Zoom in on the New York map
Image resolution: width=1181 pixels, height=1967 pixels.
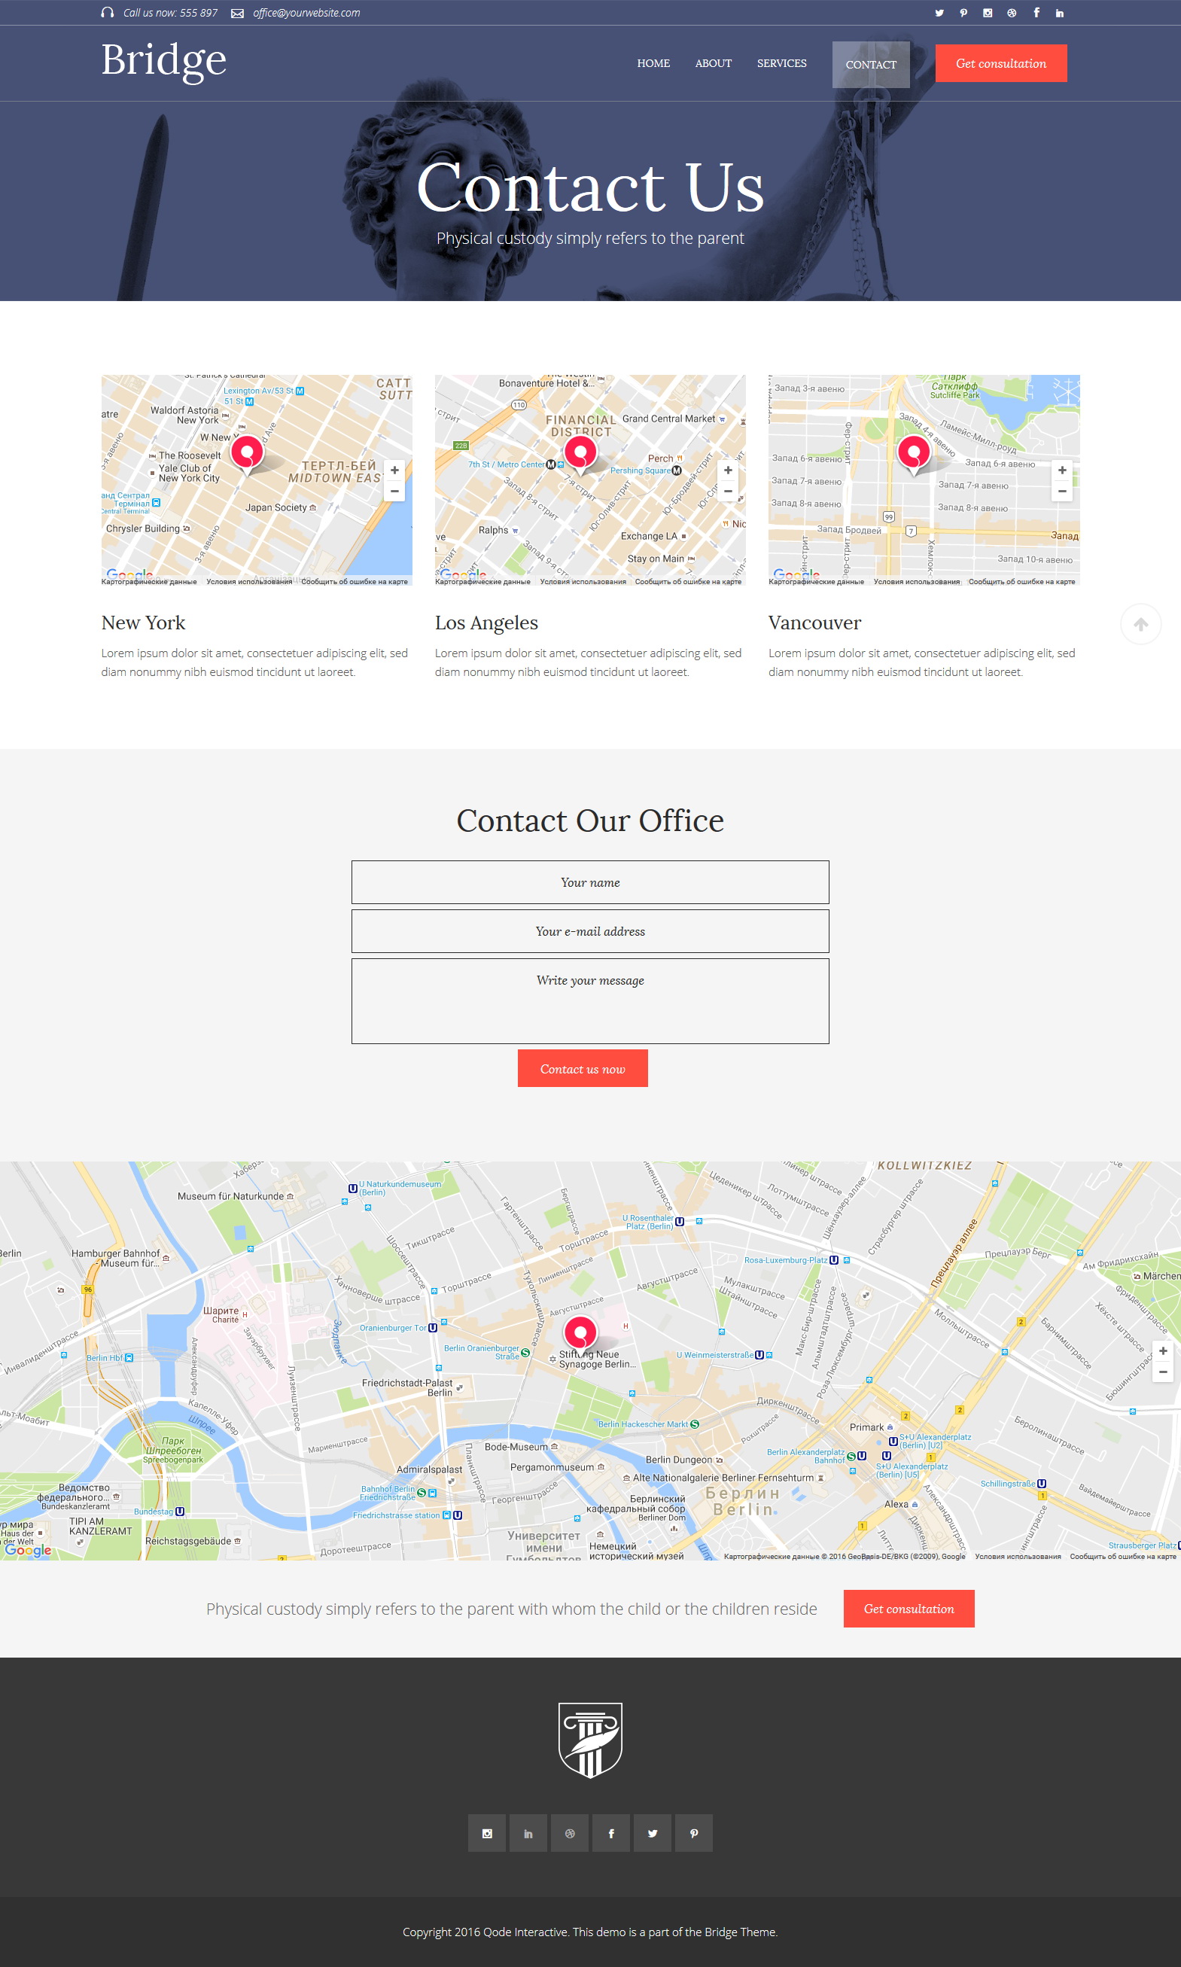394,470
